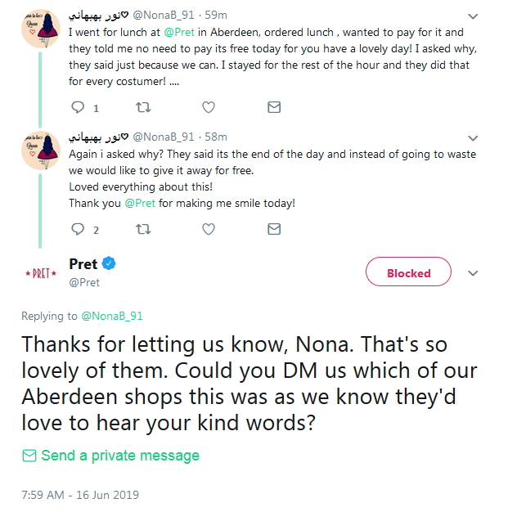
Task: Retweet the second tweet from NonaB_91
Action: tap(143, 230)
